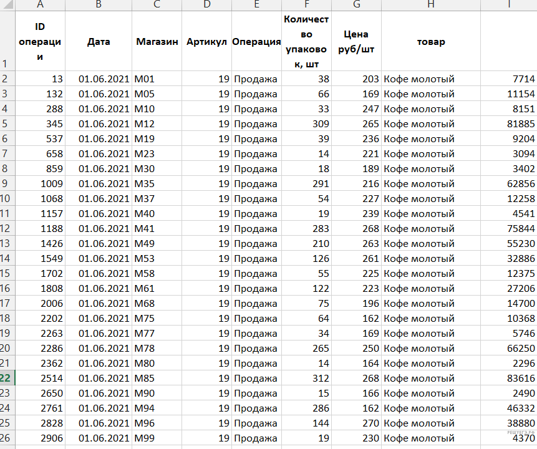
Task: Select the row 5 header
Action: coord(7,124)
